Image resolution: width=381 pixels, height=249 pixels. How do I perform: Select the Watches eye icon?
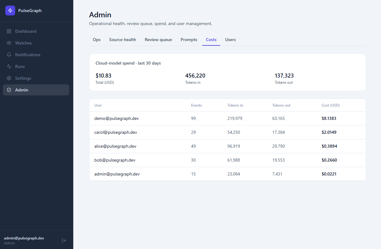(9, 43)
